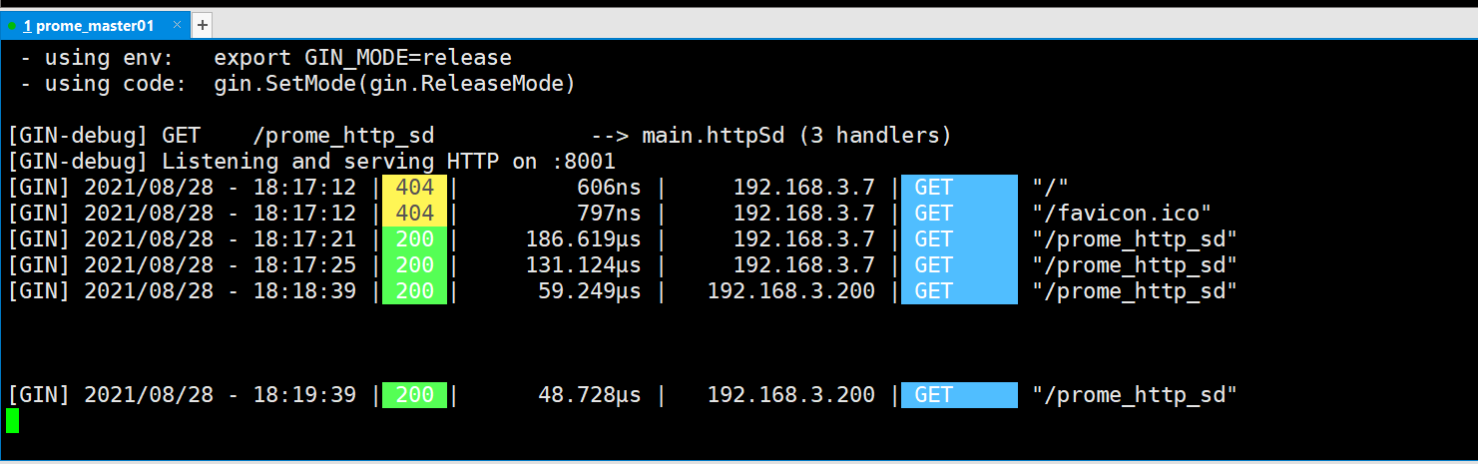Click the green connection status dot on tab
Viewport: 1478px width, 464px height.
pos(12,26)
